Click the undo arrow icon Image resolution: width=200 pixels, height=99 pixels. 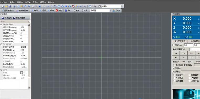click(x=25, y=6)
